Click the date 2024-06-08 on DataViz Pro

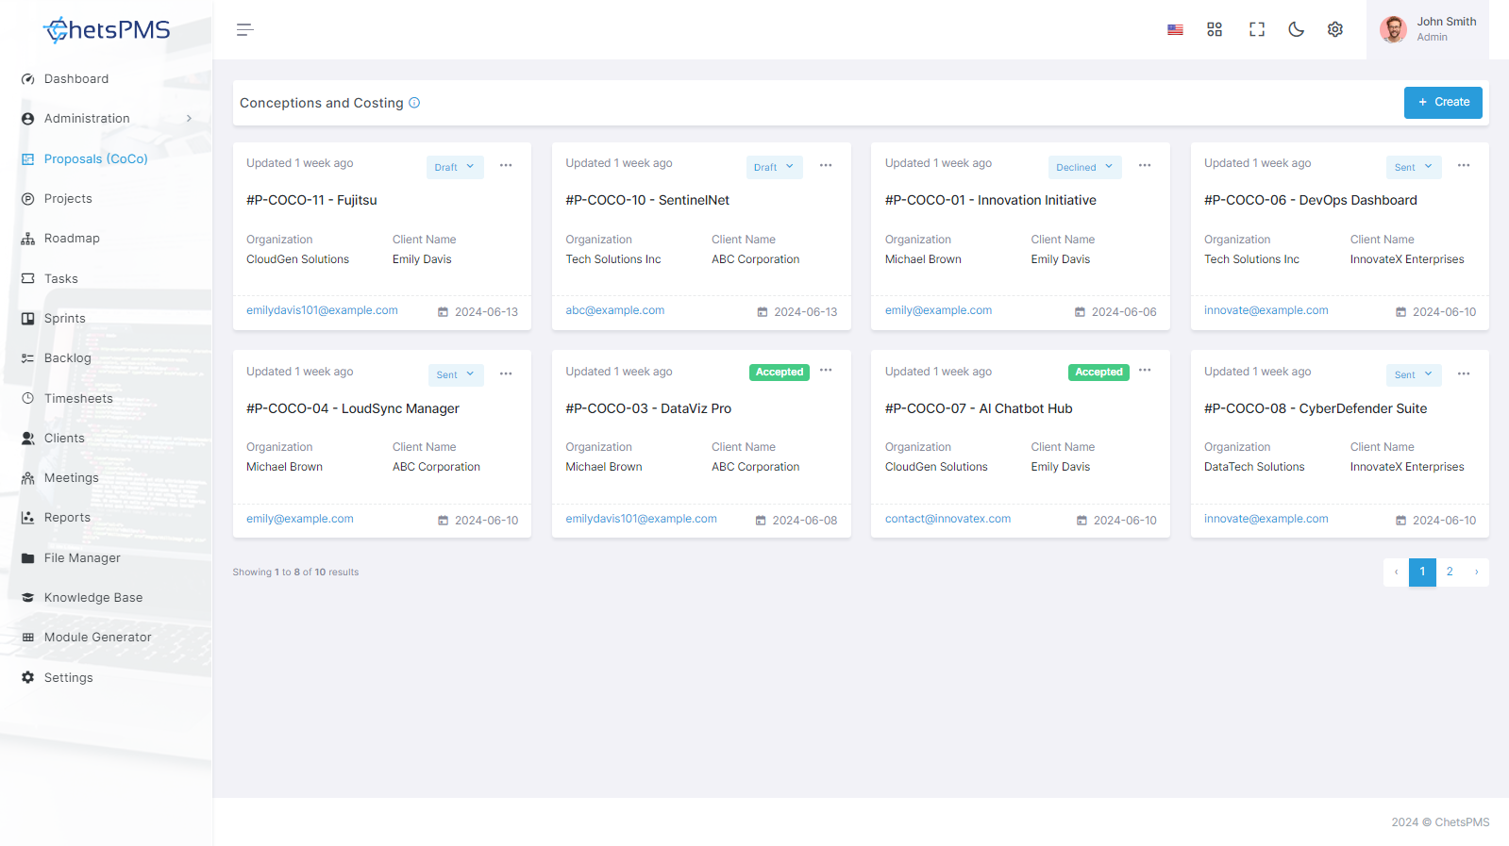click(805, 521)
